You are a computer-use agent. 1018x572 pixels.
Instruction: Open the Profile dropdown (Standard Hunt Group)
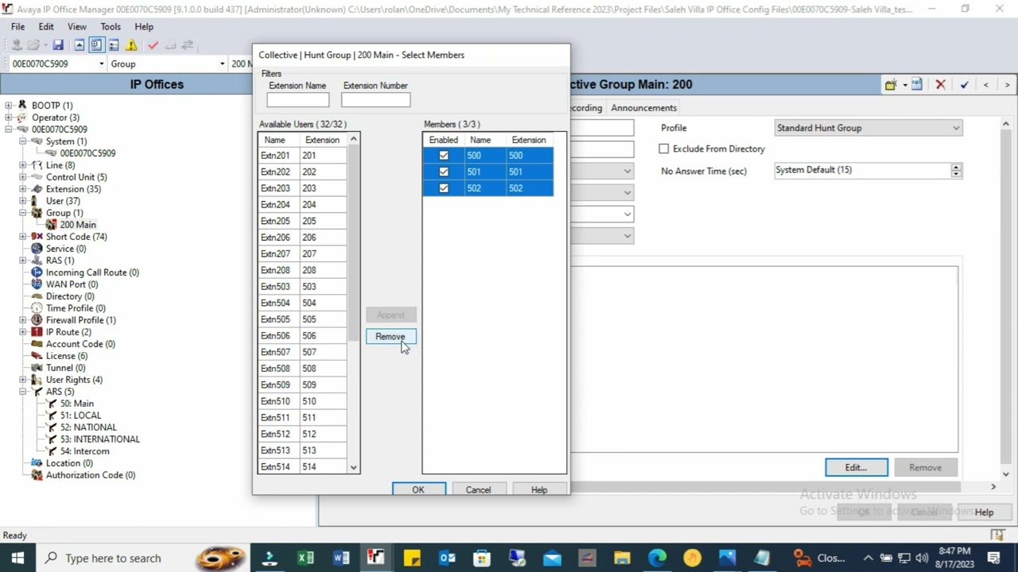[868, 128]
